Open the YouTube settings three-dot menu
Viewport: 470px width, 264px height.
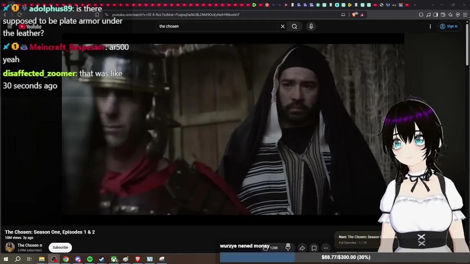(430, 26)
